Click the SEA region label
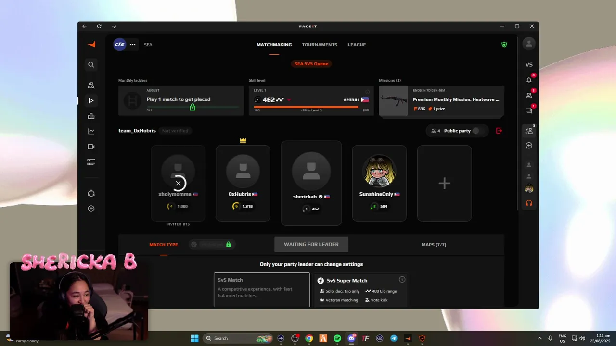This screenshot has height=346, width=616. [148, 45]
